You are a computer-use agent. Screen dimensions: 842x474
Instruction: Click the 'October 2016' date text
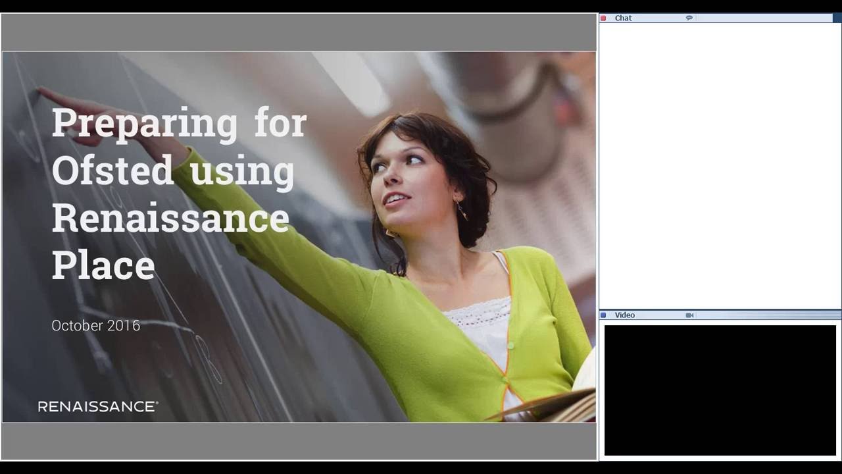[96, 325]
